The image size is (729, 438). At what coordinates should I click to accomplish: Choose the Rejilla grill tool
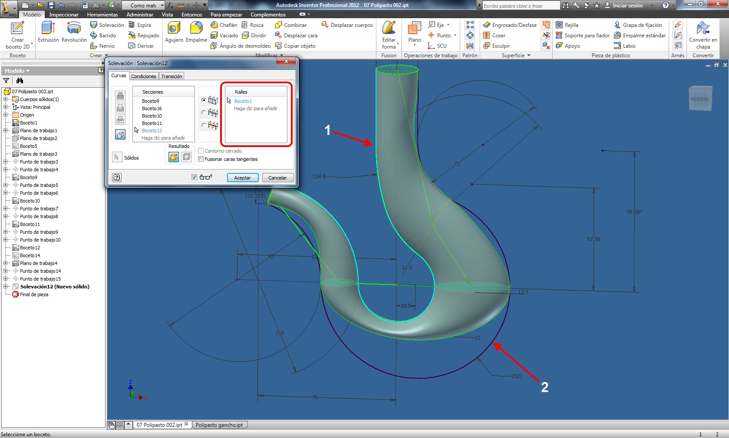click(567, 25)
